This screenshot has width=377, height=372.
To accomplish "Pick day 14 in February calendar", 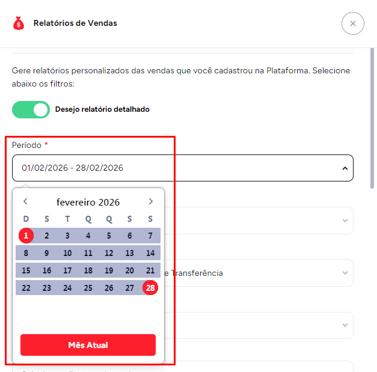I will (x=150, y=253).
